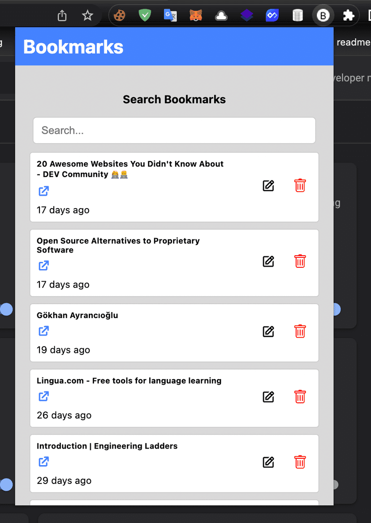Delete the Open Source Alternatives bookmark
Screen dimensions: 371x523
coord(300,261)
